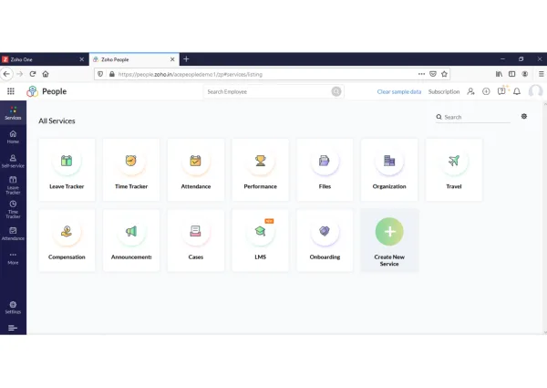The width and height of the screenshot is (547, 388).
Task: Open the Announcements megaphone service
Action: pos(131,240)
